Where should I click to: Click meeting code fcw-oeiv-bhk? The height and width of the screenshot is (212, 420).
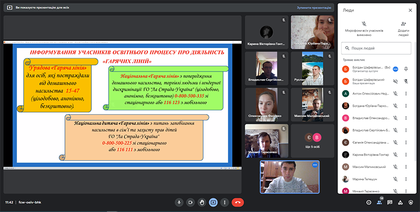(30, 203)
